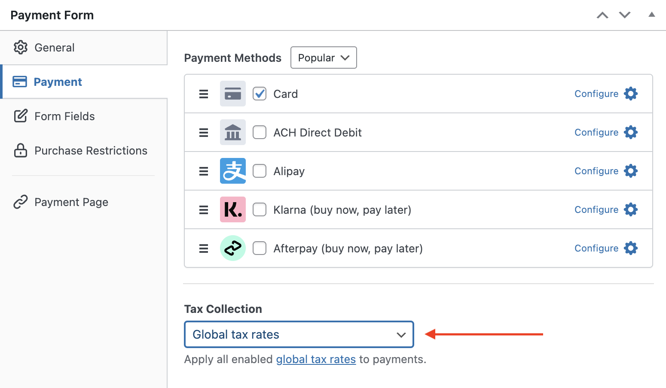Collapse the Payment Form panel triangle
Image resolution: width=666 pixels, height=388 pixels.
pyautogui.click(x=651, y=15)
